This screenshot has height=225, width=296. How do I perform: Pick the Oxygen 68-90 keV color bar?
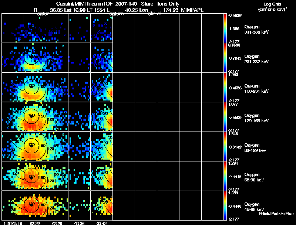(225, 176)
